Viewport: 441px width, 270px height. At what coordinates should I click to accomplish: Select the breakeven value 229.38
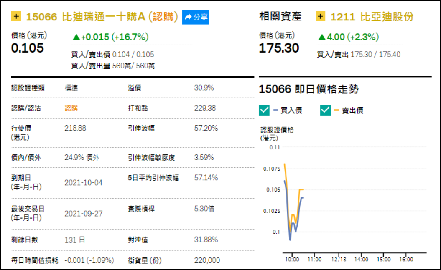[x=205, y=108]
